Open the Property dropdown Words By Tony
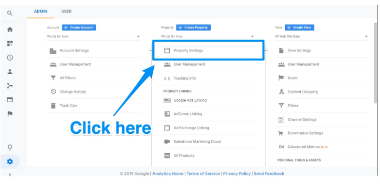The image size is (380, 186). click(208, 37)
